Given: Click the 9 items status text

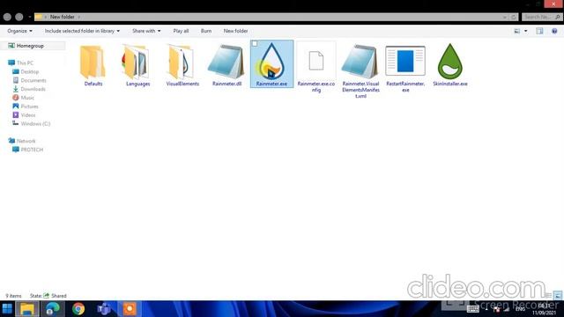Looking at the screenshot, I should 13,296.
